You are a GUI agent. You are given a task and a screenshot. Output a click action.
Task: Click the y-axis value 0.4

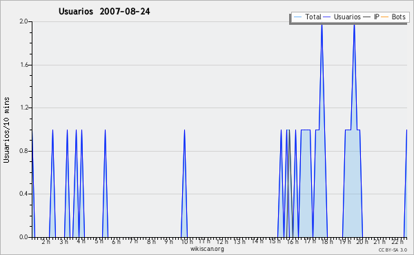pyautogui.click(x=23, y=194)
